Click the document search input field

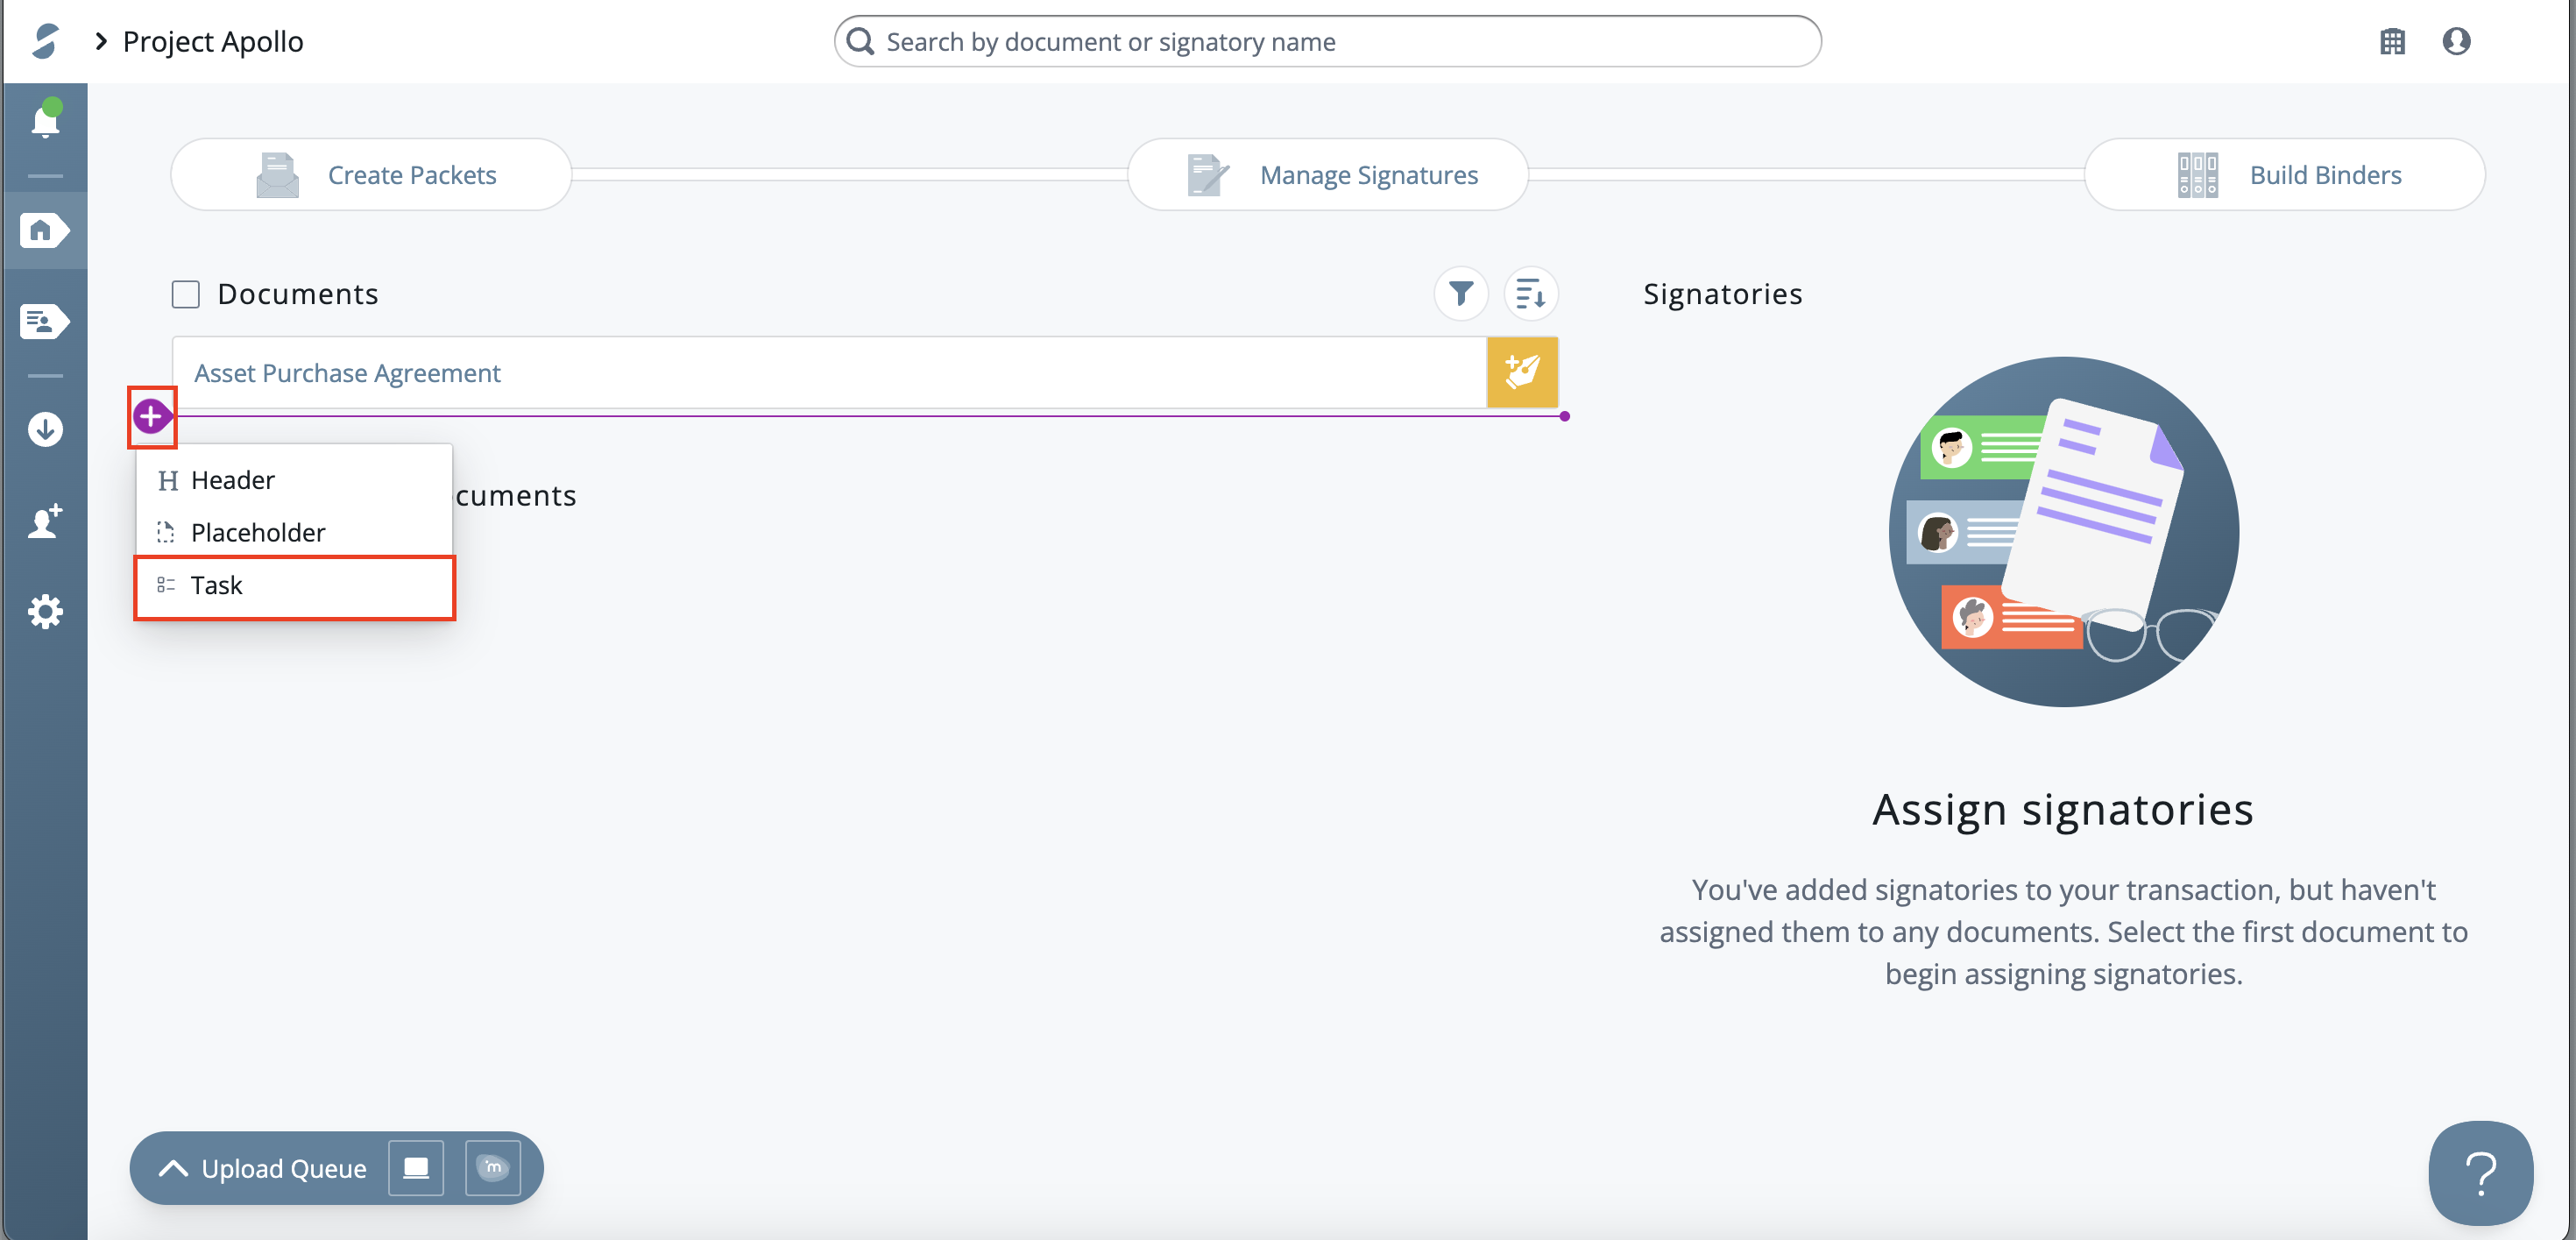tap(1326, 41)
